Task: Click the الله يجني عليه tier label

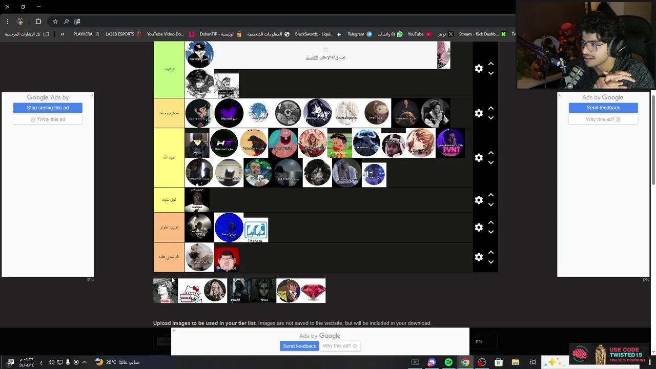Action: point(169,257)
